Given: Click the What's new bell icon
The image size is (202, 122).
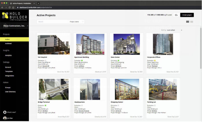Looking at the screenshot, I should pyautogui.click(x=5, y=112).
